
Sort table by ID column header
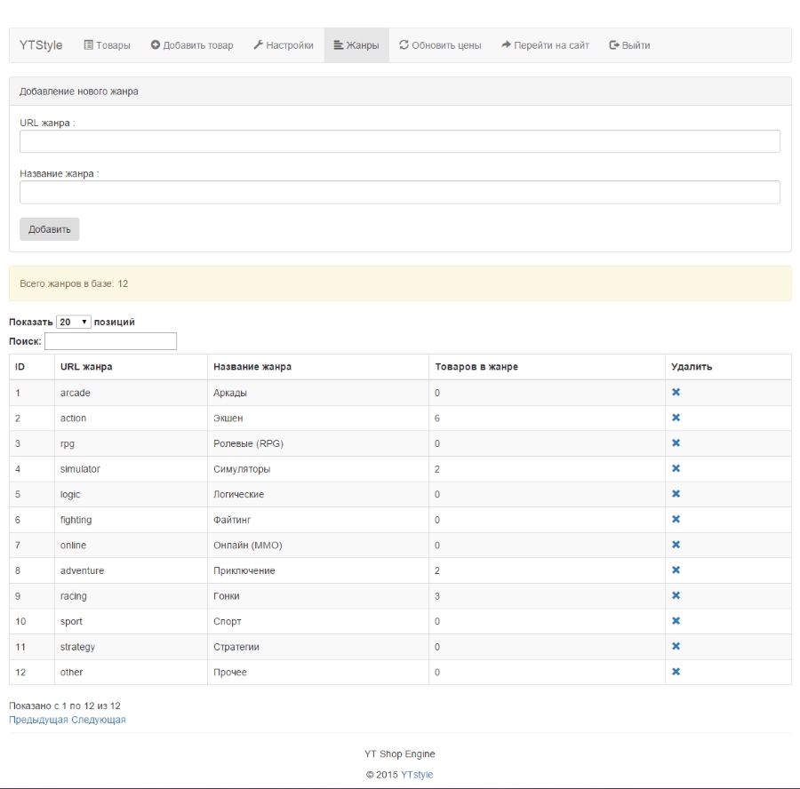tap(20, 366)
